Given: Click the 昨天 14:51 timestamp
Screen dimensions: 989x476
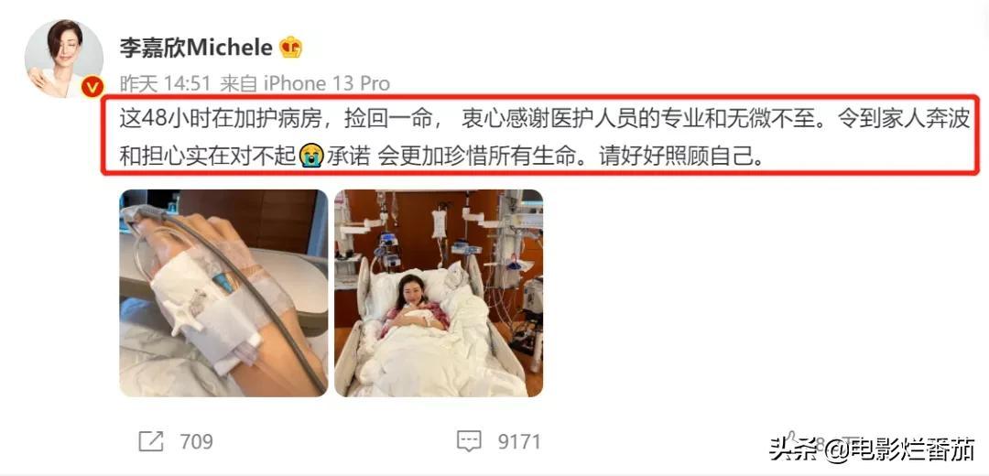Looking at the screenshot, I should (x=166, y=83).
